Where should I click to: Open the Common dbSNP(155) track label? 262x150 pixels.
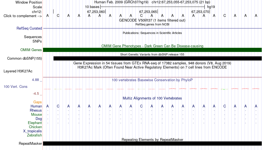24,59
